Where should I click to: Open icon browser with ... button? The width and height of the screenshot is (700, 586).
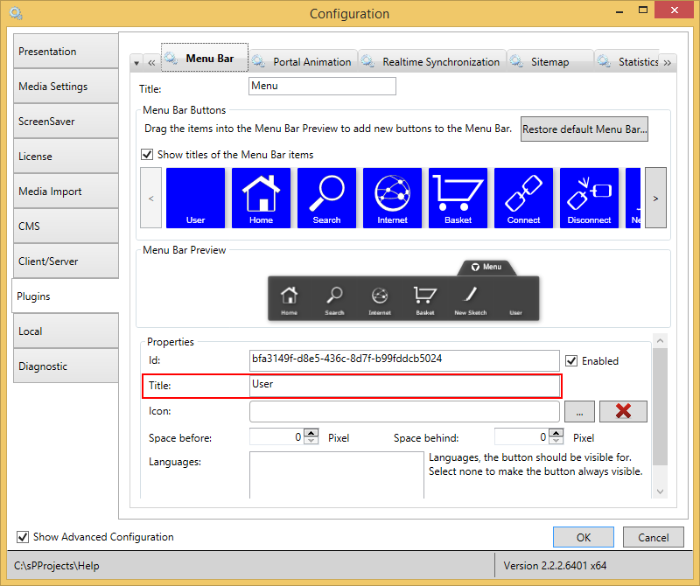579,411
